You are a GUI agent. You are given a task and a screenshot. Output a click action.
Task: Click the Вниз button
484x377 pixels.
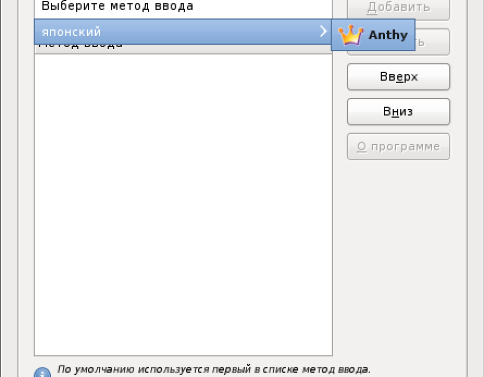(398, 111)
